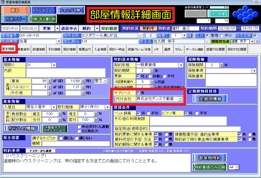Go to 次の部屋 next room
Screen dimensions: 261x178
tap(218, 14)
